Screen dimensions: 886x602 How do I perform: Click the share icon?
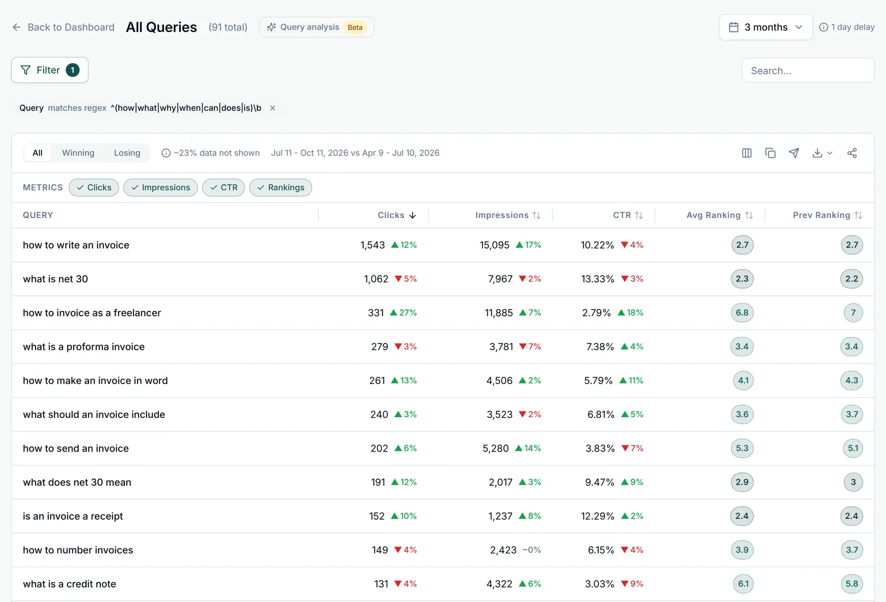pyautogui.click(x=852, y=153)
